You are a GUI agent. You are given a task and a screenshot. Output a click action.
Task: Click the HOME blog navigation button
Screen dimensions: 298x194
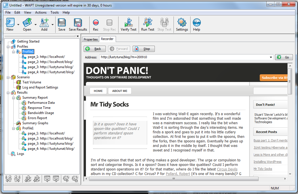98,91
